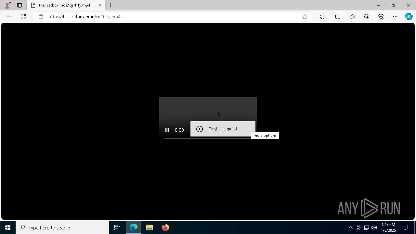Screen dimensions: 416x234
Task: Switch to Microsoft Edge in taskbar
Action: 134,227
